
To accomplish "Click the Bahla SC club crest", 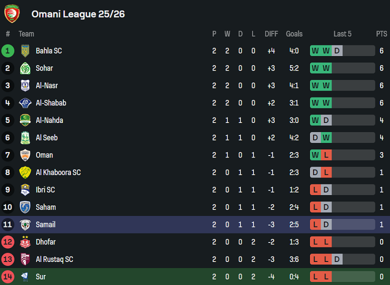I will pyautogui.click(x=25, y=50).
